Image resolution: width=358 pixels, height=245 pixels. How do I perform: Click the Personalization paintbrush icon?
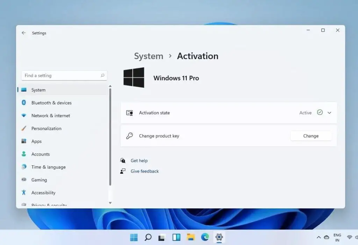click(x=24, y=128)
